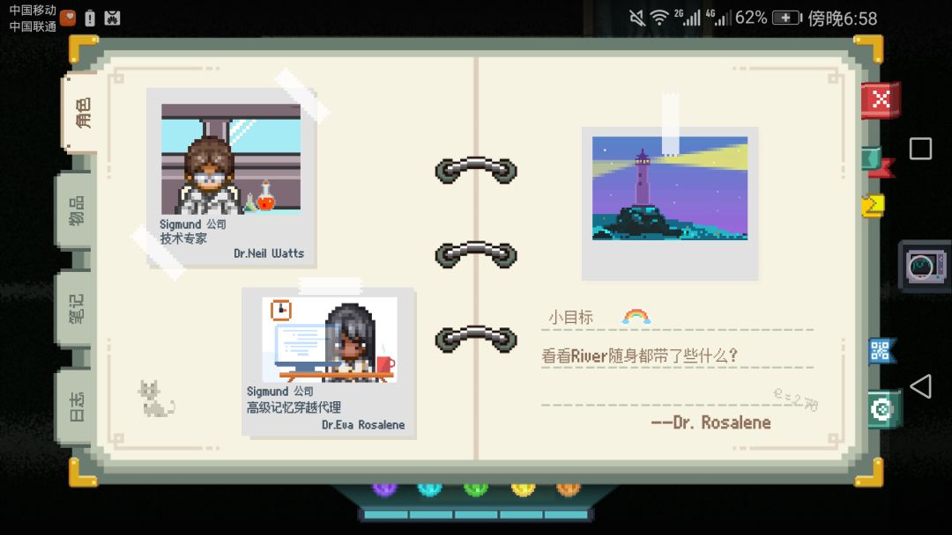This screenshot has height=535, width=952.
Task: Select the yellow memory orb
Action: pyautogui.click(x=523, y=488)
